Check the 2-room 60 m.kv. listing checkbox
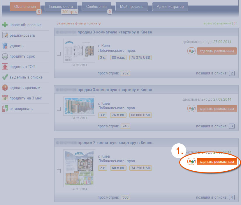Screen dimensions: 241x205 [x=59, y=171]
